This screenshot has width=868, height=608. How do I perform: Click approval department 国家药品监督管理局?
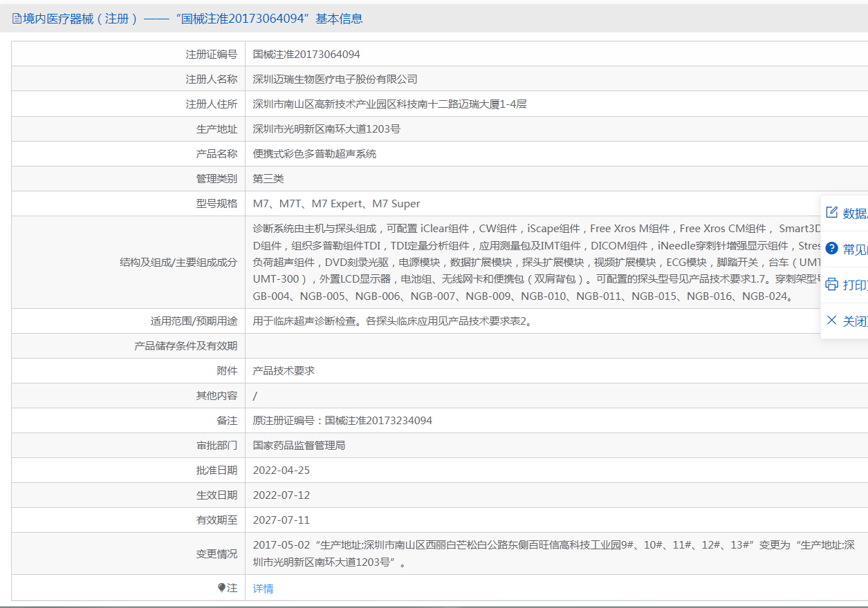299,446
